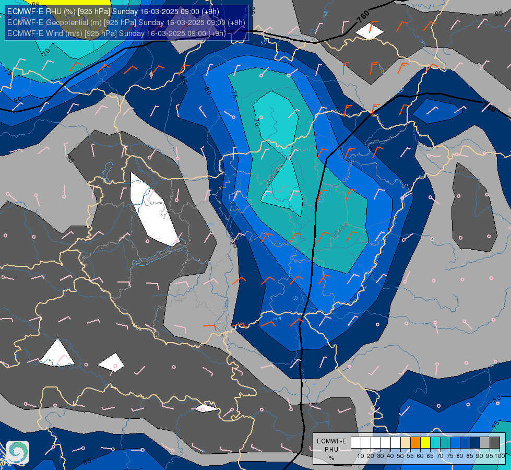Click the "ECMWF-E" label in the color legend
The image size is (511, 470).
331,441
